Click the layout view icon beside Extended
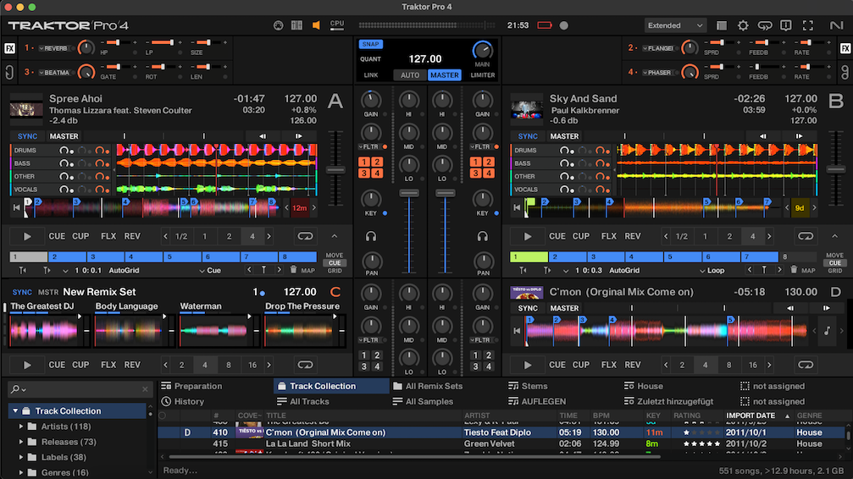The height and width of the screenshot is (479, 853). pos(722,25)
